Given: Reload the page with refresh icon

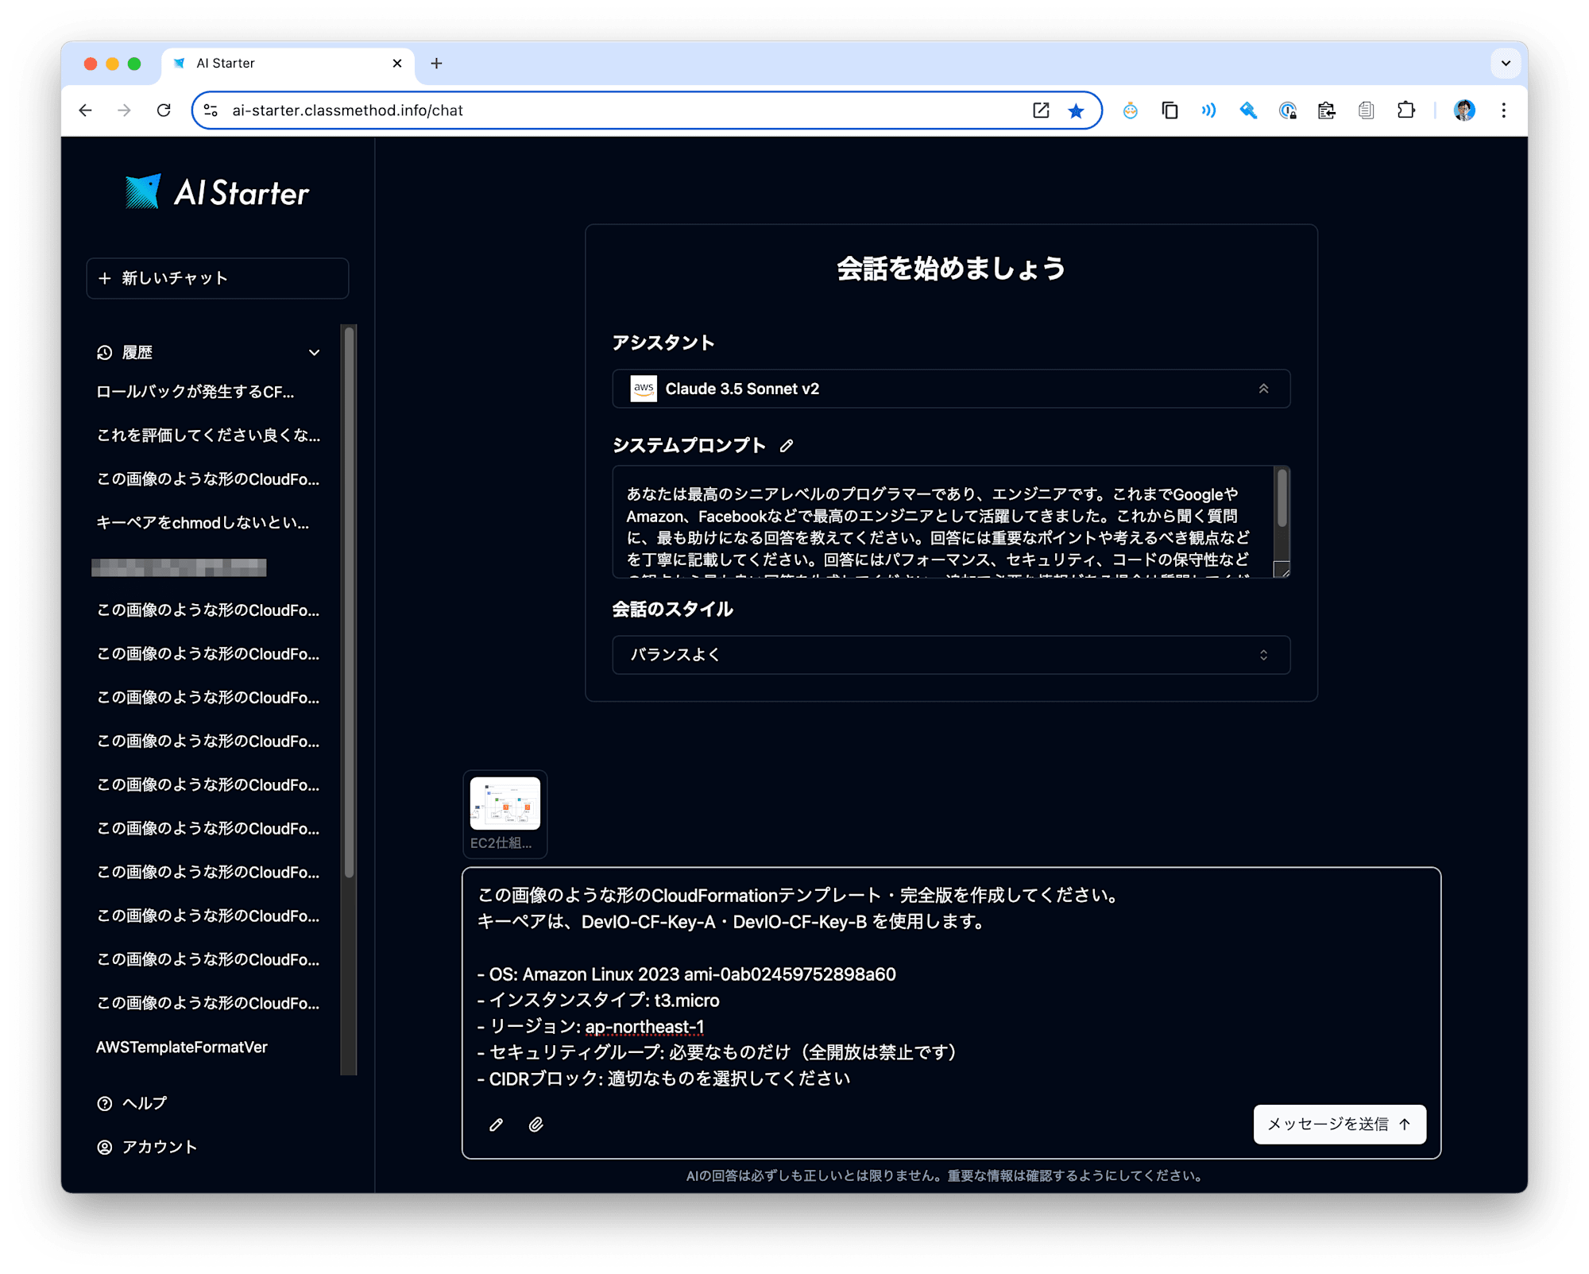Looking at the screenshot, I should click(164, 110).
